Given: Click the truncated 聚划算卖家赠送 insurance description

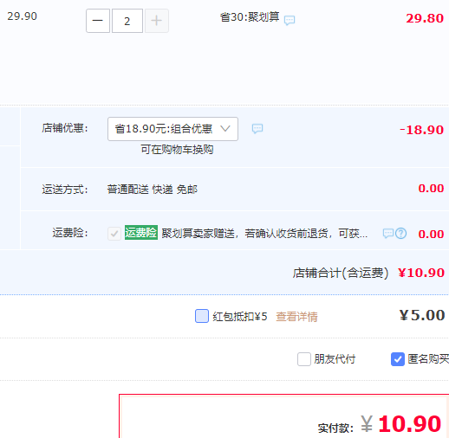Looking at the screenshot, I should pyautogui.click(x=264, y=234).
